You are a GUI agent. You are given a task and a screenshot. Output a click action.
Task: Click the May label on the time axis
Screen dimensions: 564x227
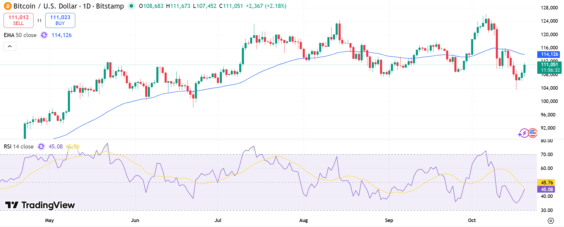click(x=49, y=220)
